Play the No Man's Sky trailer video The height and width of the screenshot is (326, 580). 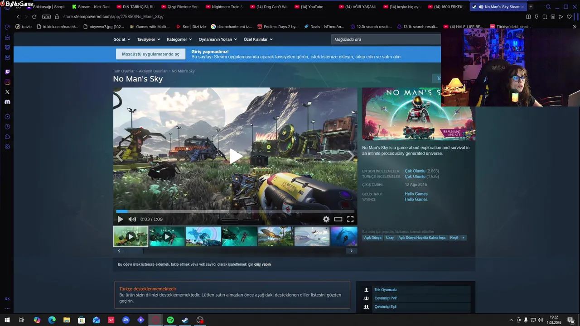235,156
